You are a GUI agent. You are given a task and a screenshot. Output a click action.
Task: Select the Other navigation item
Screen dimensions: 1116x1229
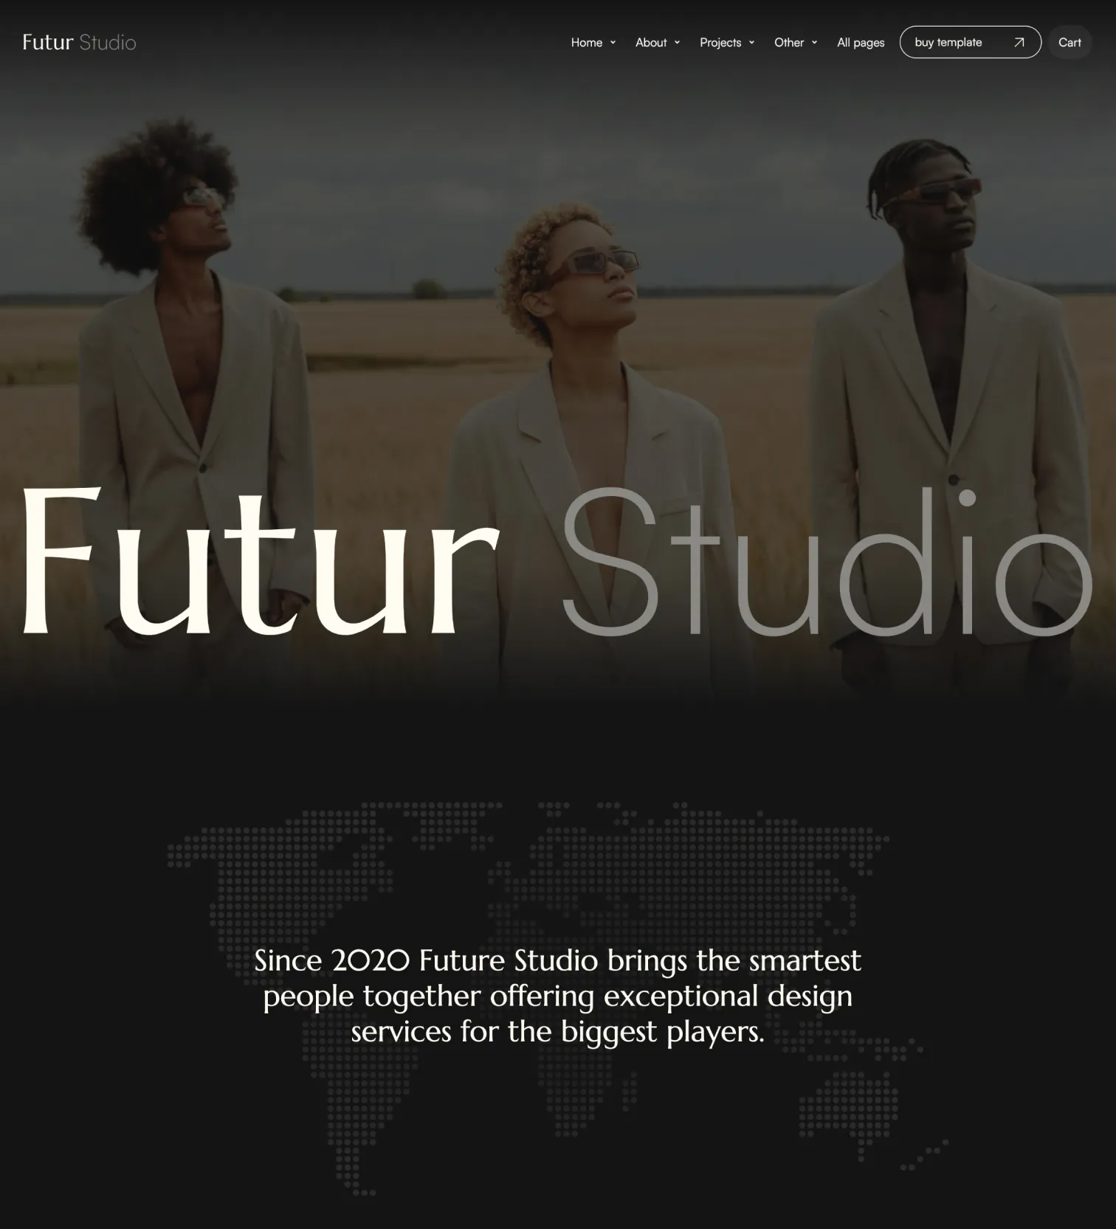coord(789,43)
